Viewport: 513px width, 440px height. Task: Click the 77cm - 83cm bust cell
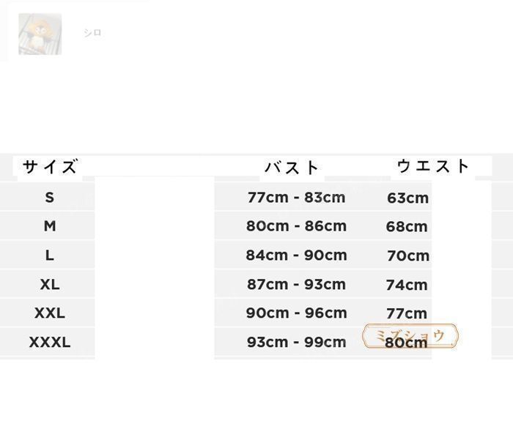tap(296, 198)
